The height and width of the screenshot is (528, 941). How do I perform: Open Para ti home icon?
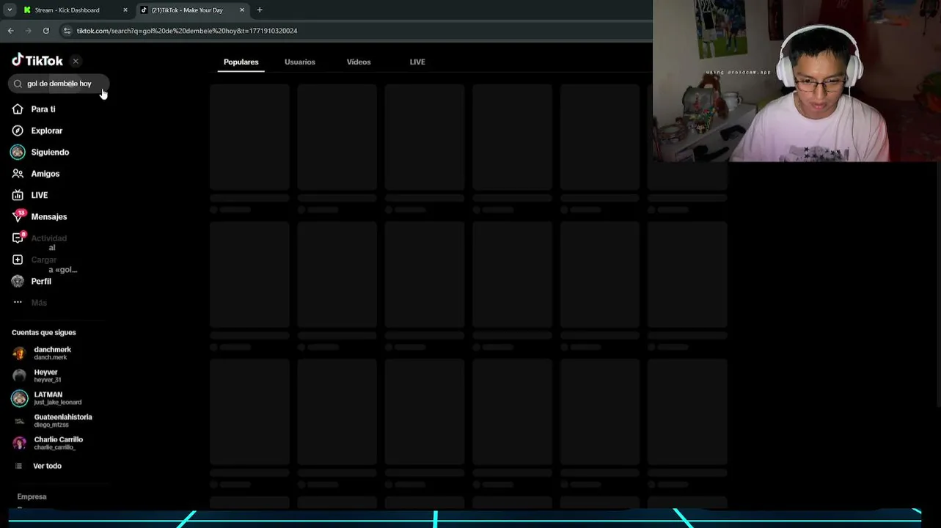point(18,109)
